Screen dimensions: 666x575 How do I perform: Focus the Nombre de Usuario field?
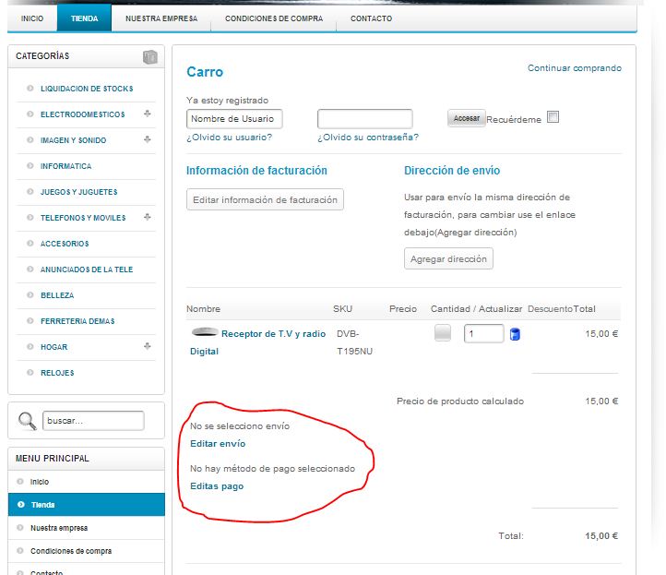click(x=234, y=119)
